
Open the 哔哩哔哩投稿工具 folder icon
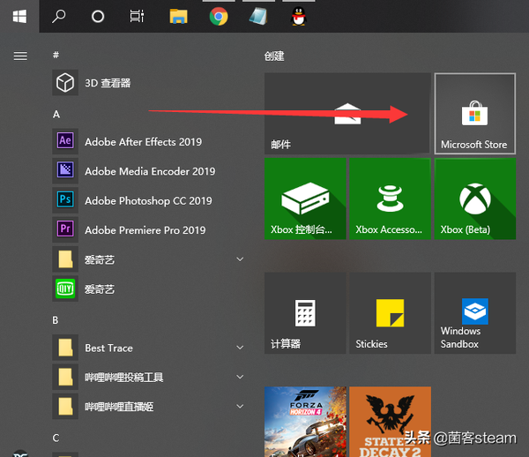(65, 377)
